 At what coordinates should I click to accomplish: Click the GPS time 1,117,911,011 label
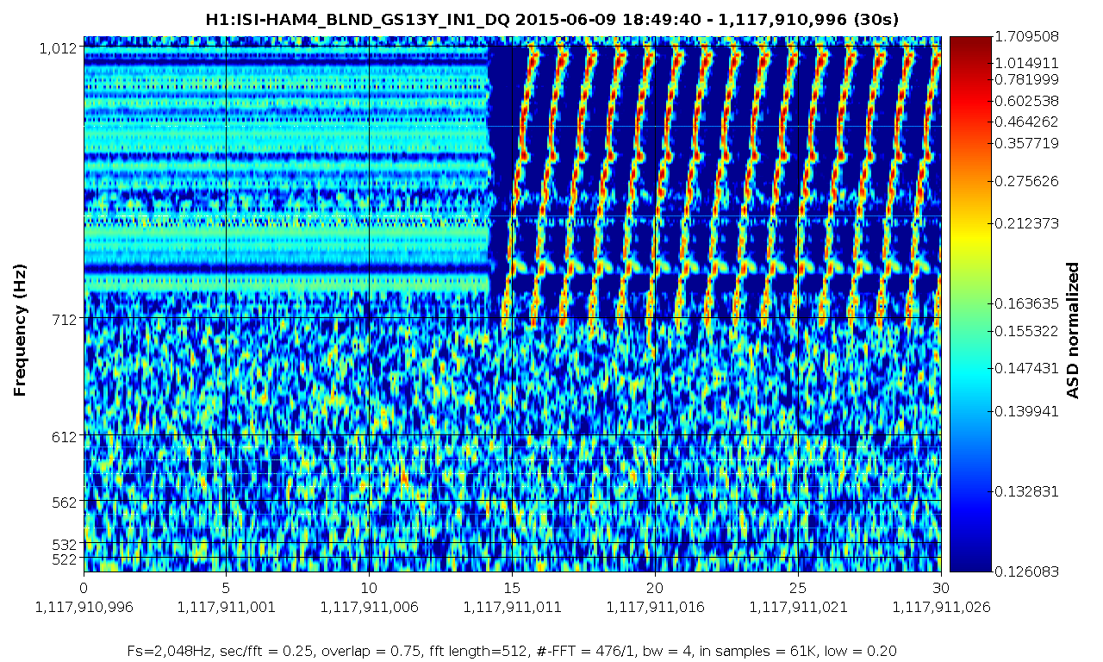click(x=512, y=607)
